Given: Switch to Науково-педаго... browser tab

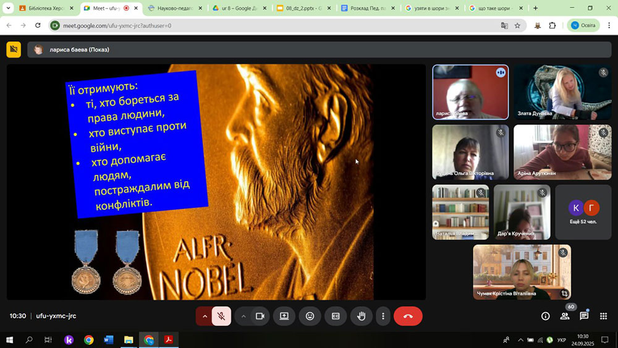Looking at the screenshot, I should pos(175,8).
